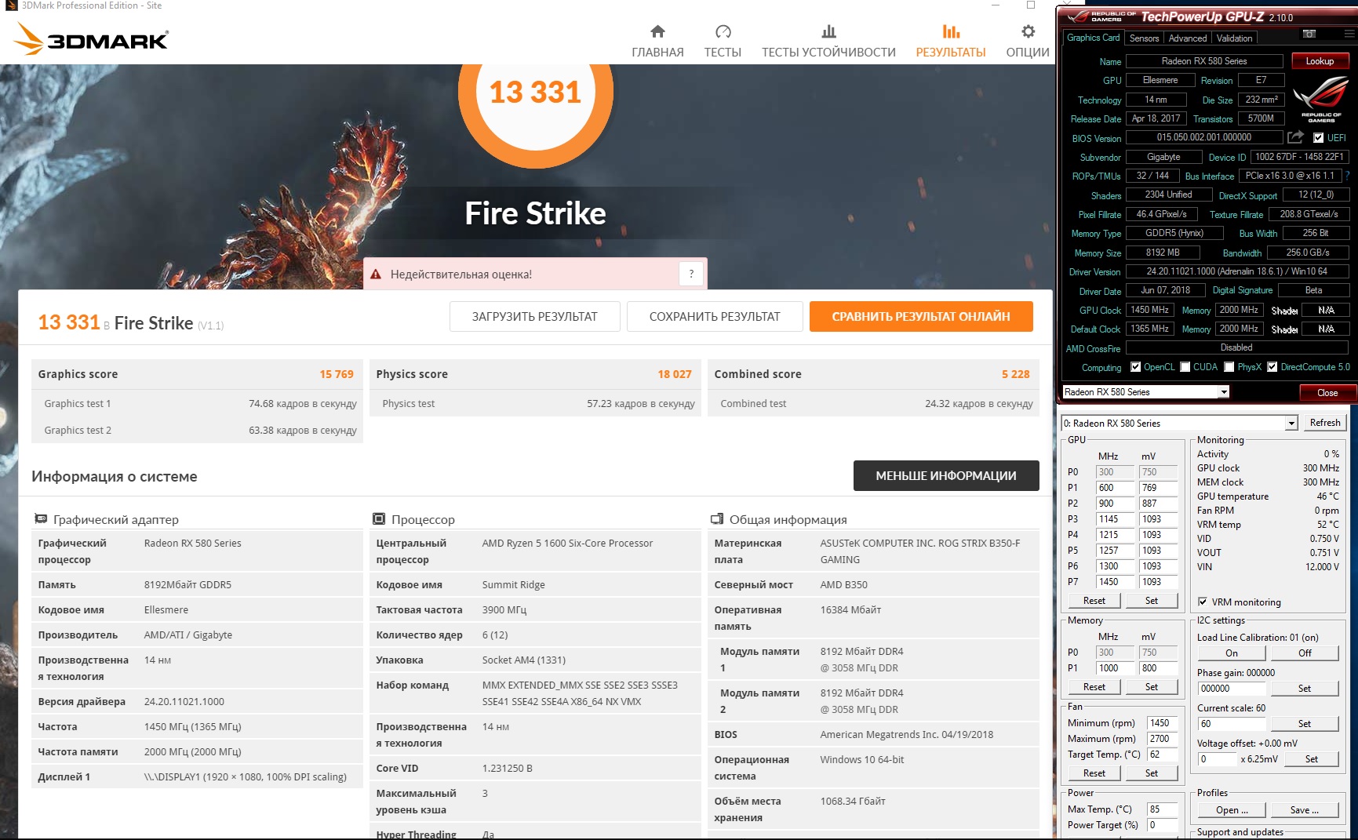
Task: Toggle the CUDA checkbox
Action: click(x=1185, y=367)
